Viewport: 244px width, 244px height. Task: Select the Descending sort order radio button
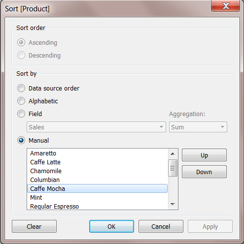[x=21, y=55]
